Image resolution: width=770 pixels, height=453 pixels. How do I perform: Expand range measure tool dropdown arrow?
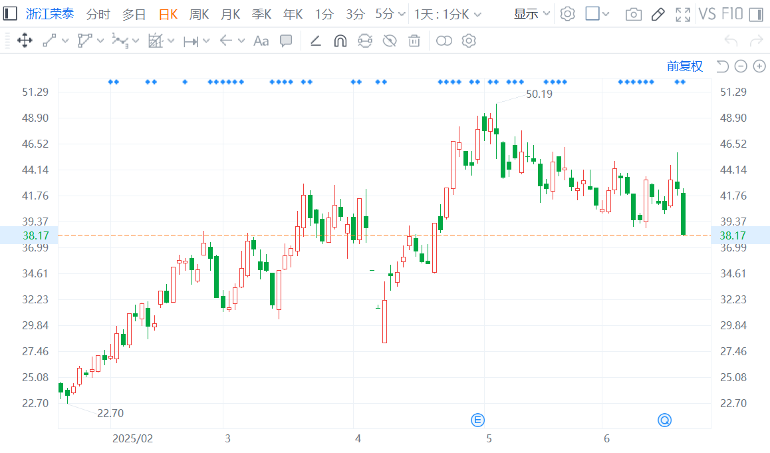[x=206, y=41]
